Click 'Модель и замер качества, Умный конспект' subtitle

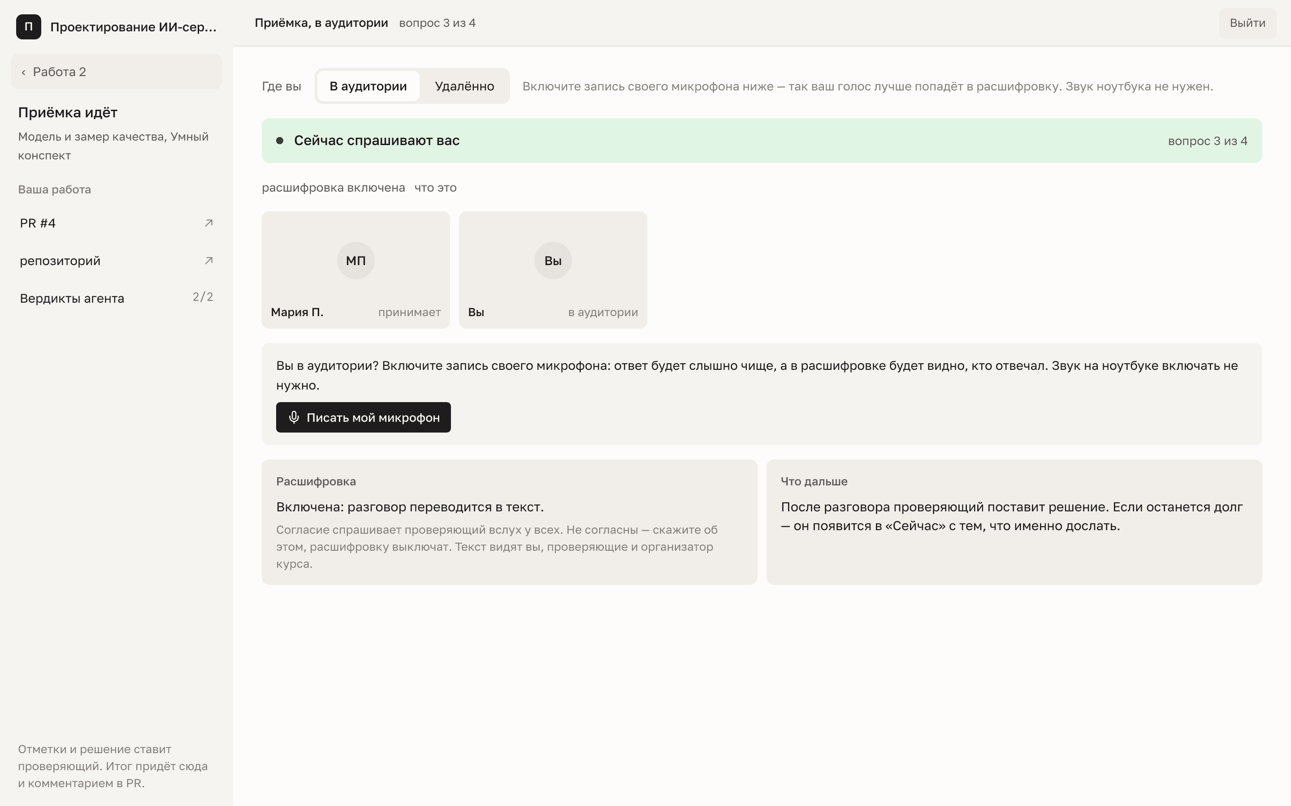(x=113, y=146)
